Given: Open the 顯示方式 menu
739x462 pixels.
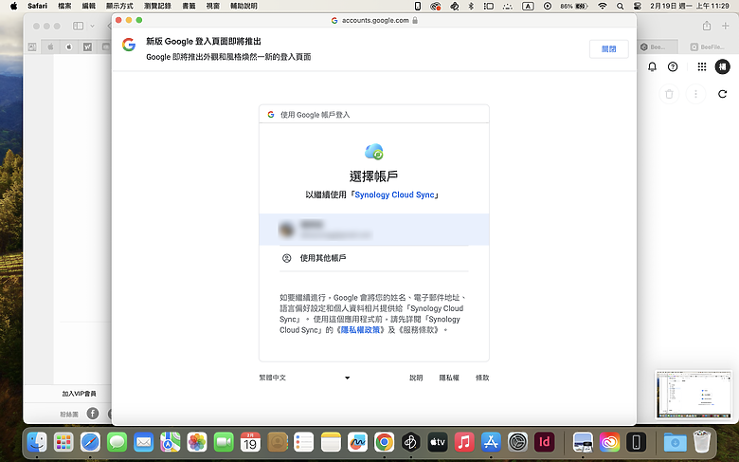Looking at the screenshot, I should (x=119, y=6).
